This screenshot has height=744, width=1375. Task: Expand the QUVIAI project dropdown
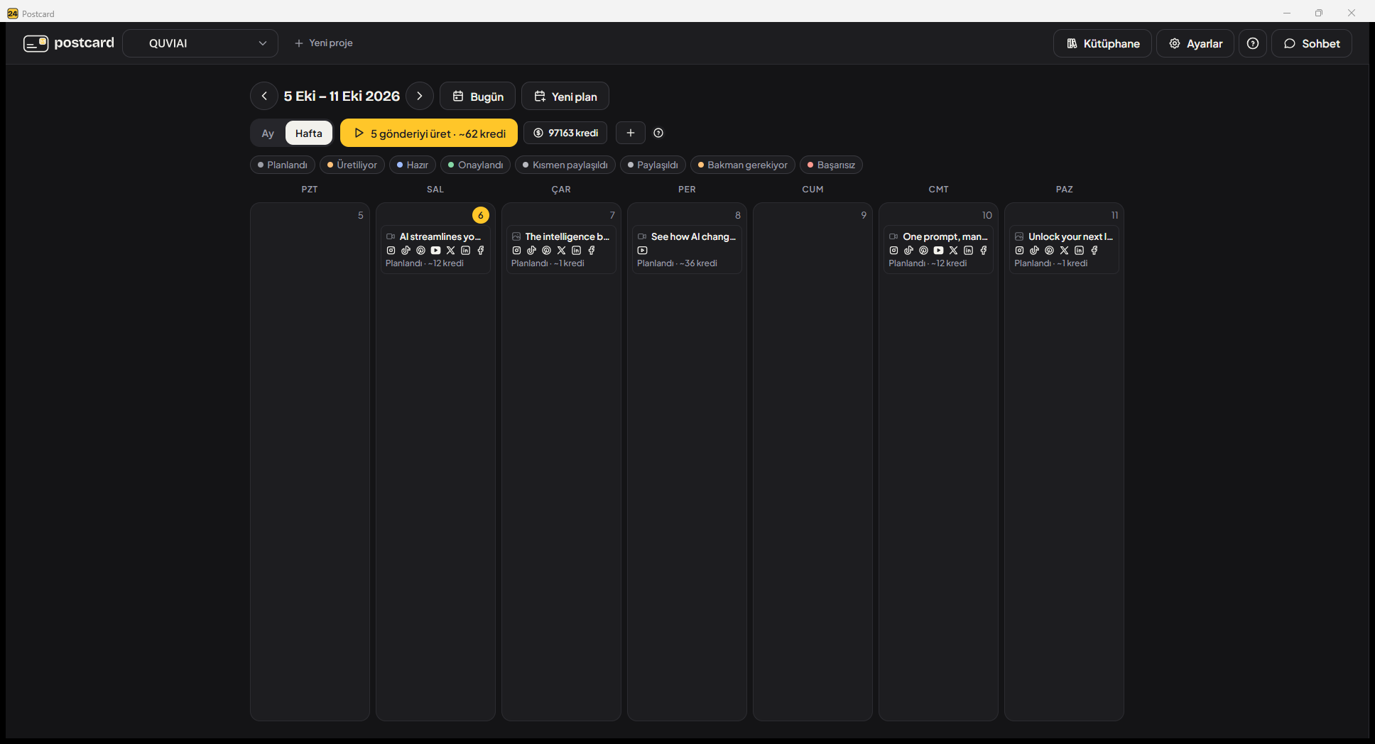click(200, 43)
